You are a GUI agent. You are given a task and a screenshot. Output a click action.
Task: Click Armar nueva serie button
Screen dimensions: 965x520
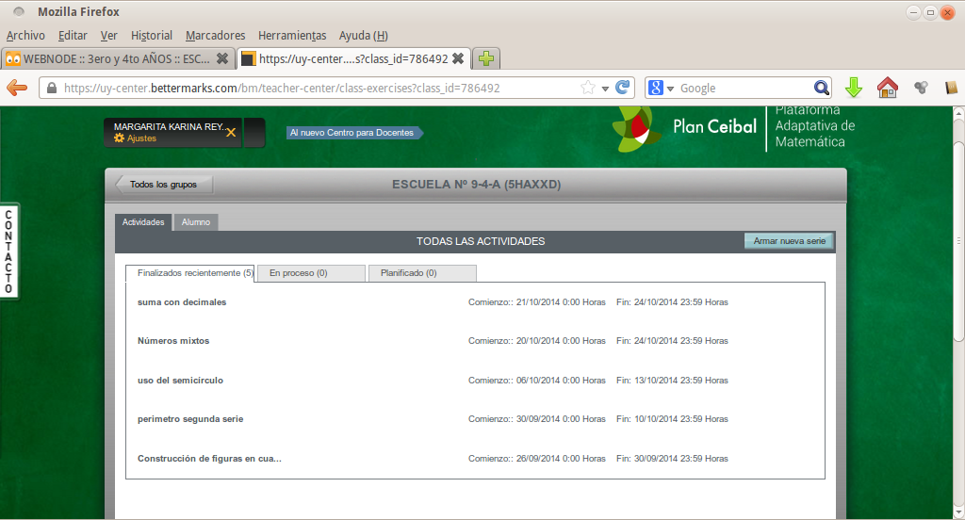click(x=789, y=241)
